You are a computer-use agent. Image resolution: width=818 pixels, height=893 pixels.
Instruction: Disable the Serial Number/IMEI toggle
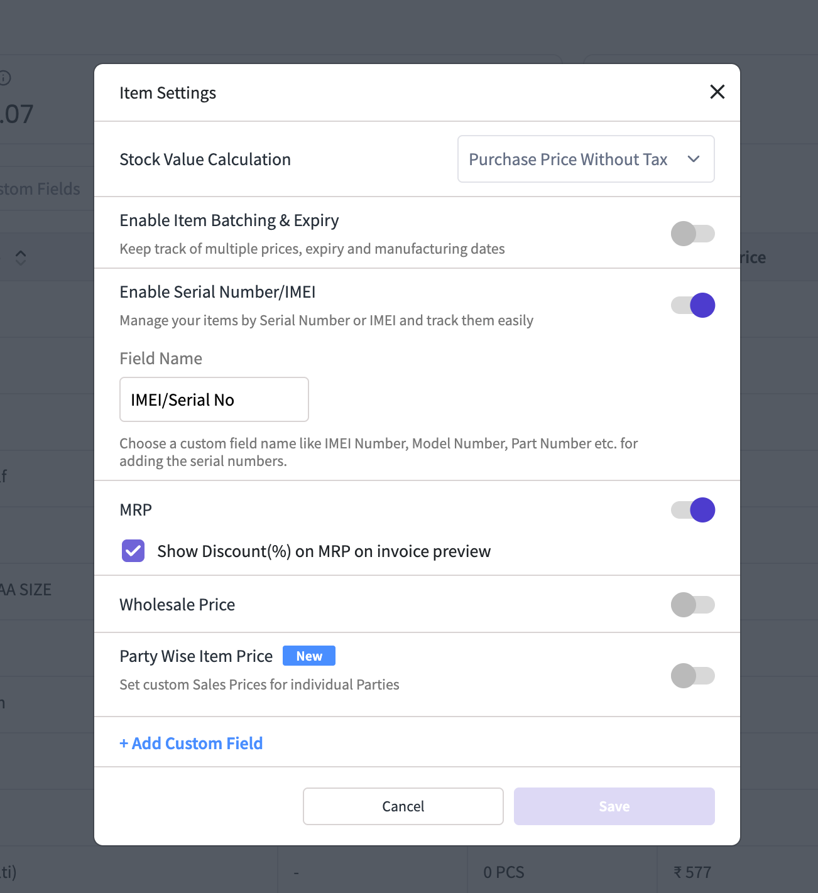[692, 305]
